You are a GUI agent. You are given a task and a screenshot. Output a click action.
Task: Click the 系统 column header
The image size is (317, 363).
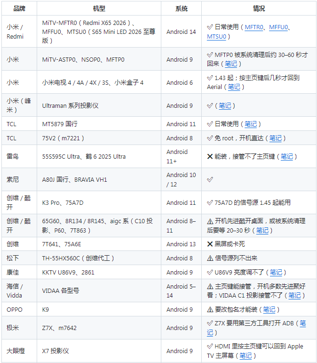coord(181,8)
